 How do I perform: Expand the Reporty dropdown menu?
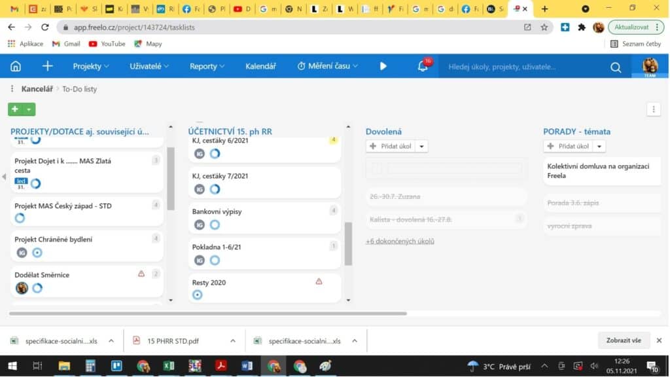[207, 66]
